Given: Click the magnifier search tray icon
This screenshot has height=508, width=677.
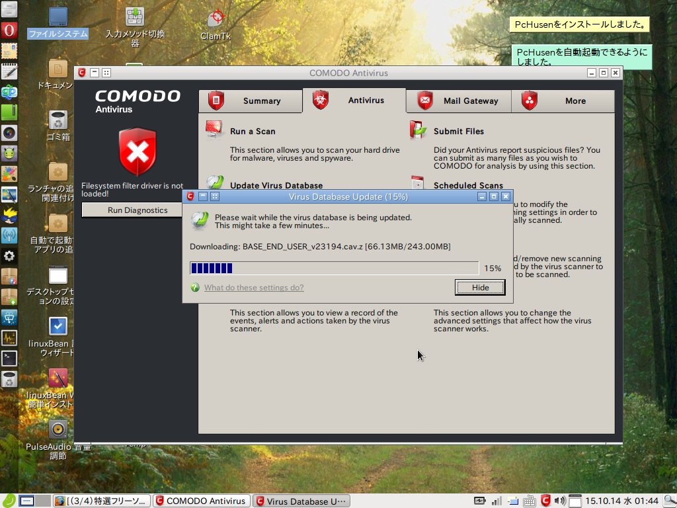Looking at the screenshot, I should [x=669, y=501].
